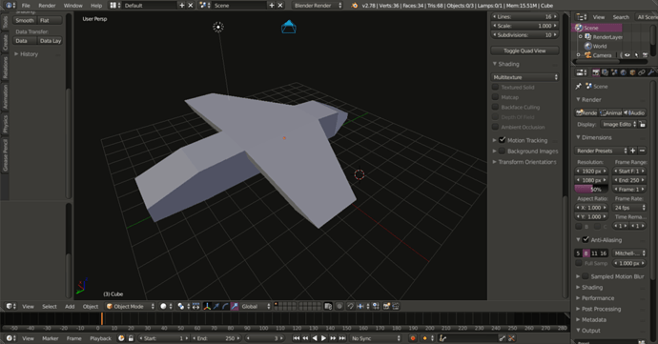Expand the History panel
This screenshot has height=344, width=658.
click(26, 54)
